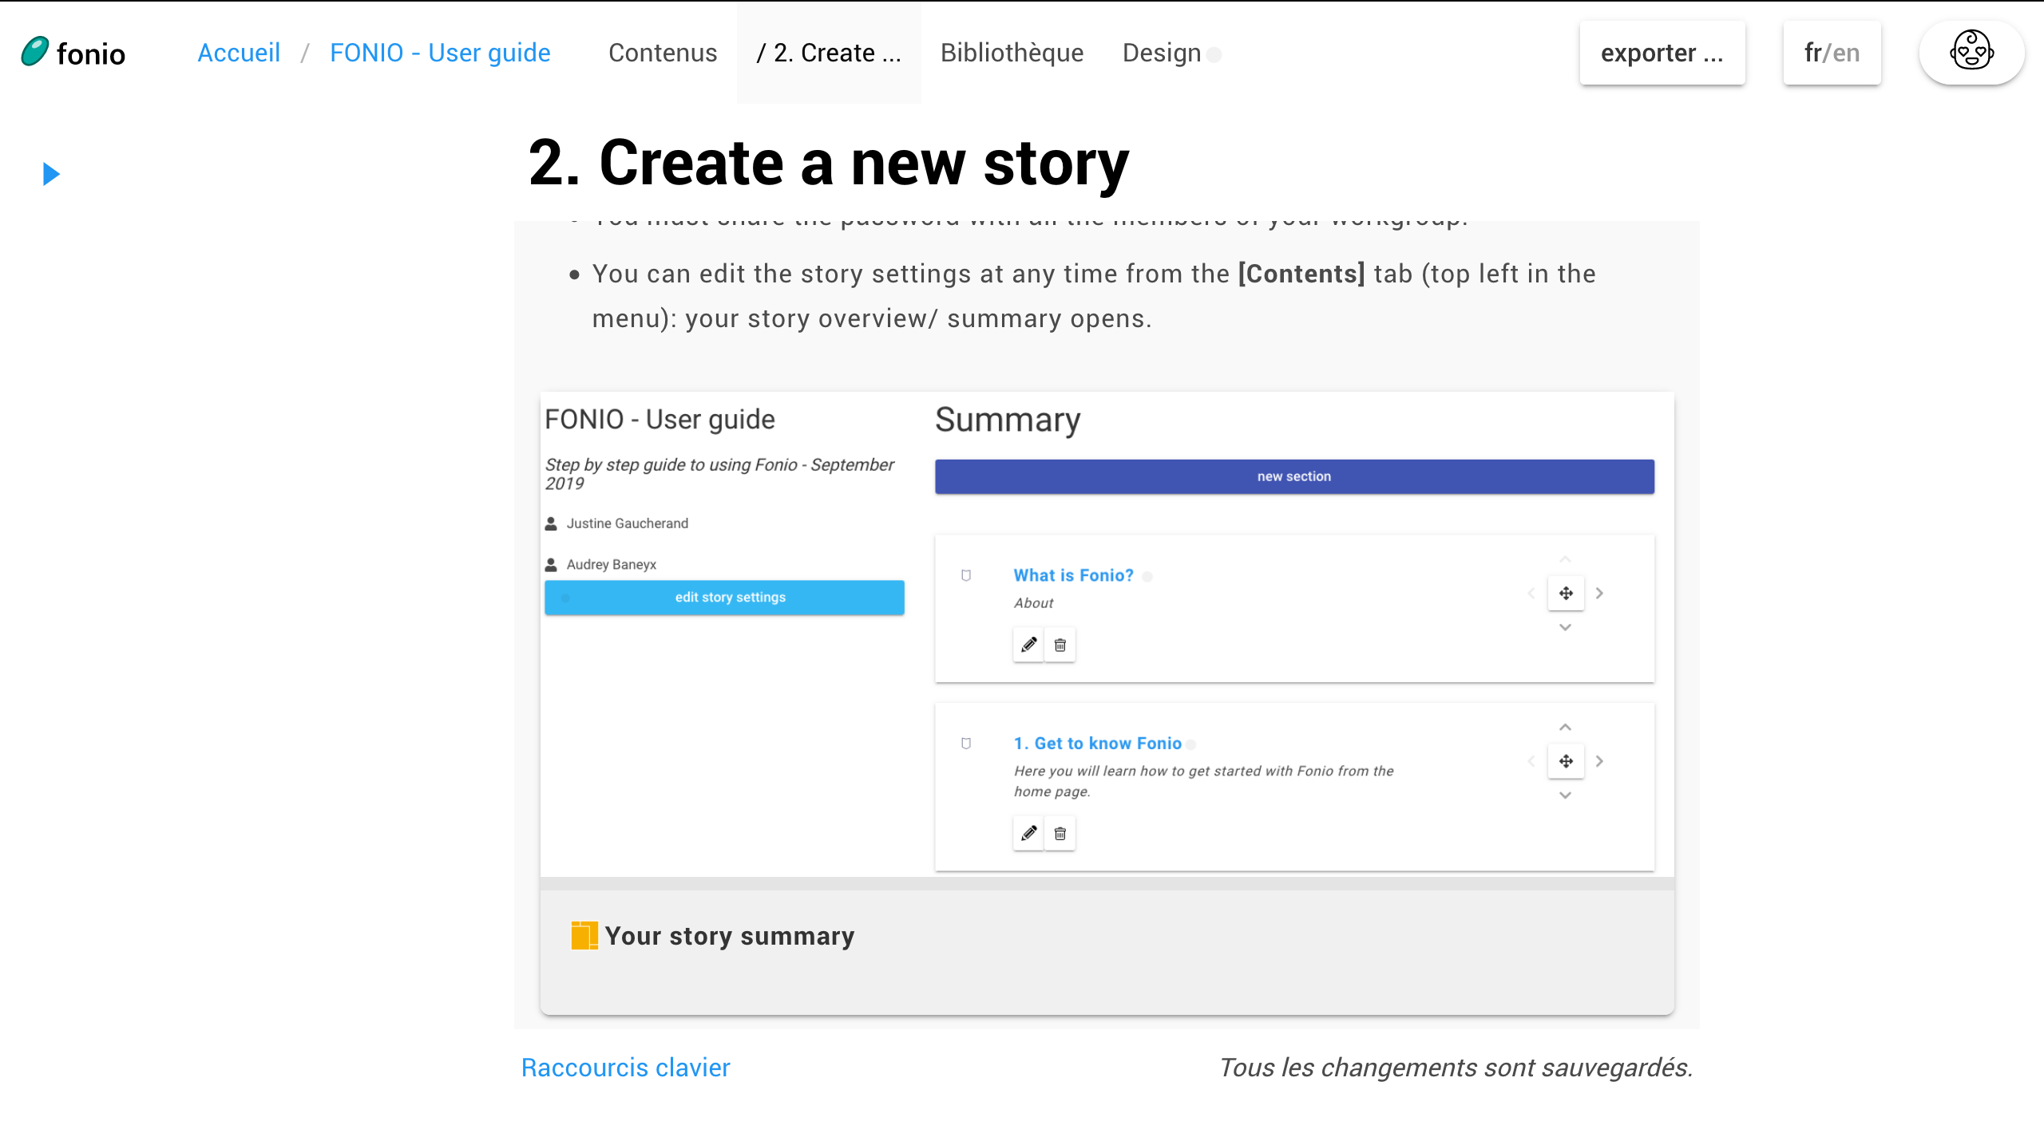The image size is (2044, 1125).
Task: Toggle the fr/en language button
Action: [1832, 53]
